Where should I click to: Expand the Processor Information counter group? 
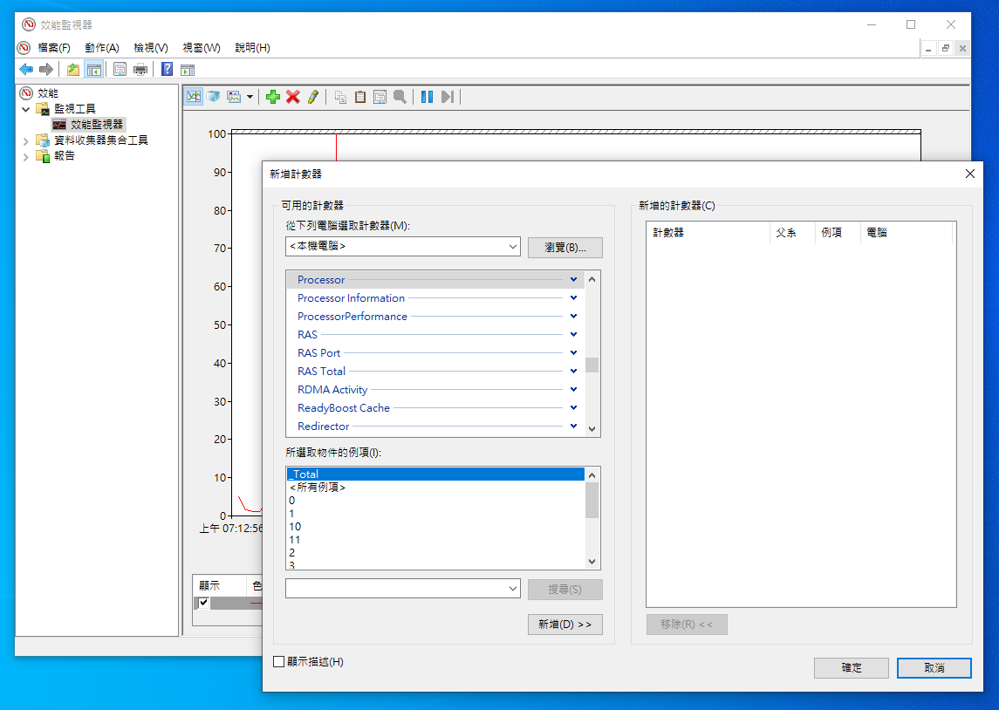point(573,298)
